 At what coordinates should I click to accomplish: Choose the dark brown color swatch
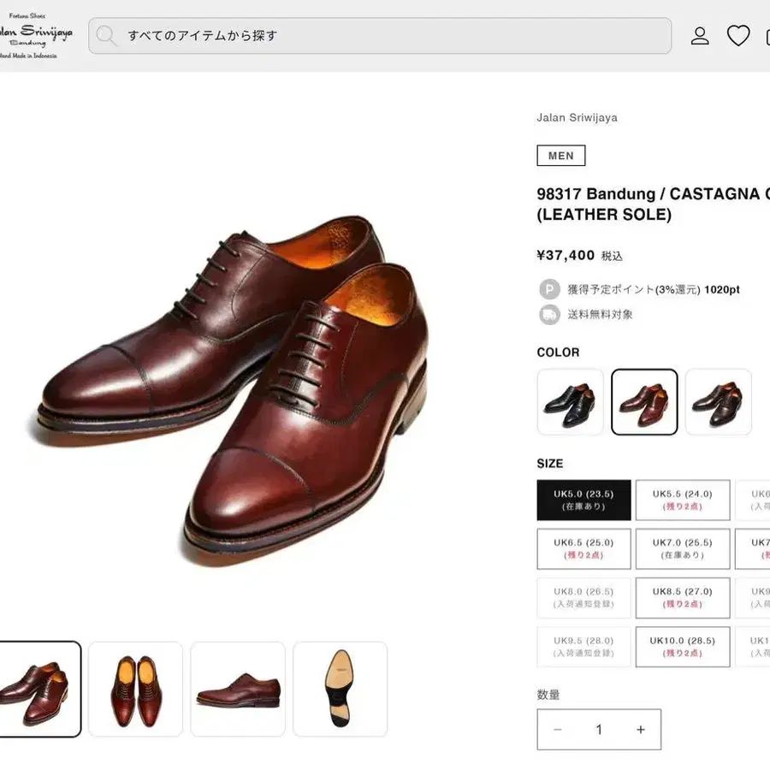(718, 402)
